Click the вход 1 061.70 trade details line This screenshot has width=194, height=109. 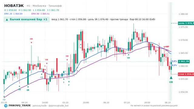click(103, 19)
